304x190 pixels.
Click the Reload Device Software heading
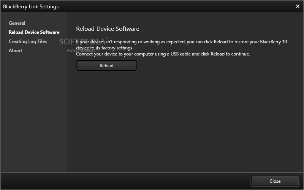pos(108,29)
